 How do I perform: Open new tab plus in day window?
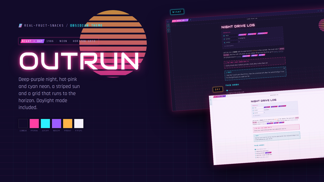tap(228, 96)
